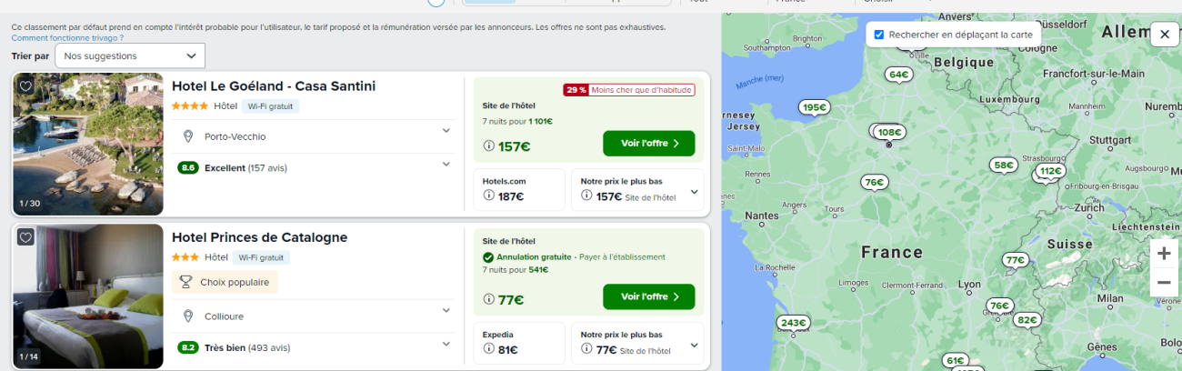Image resolution: width=1182 pixels, height=371 pixels.
Task: Open the "Trier par" Nos suggestions dropdown
Action: 130,55
